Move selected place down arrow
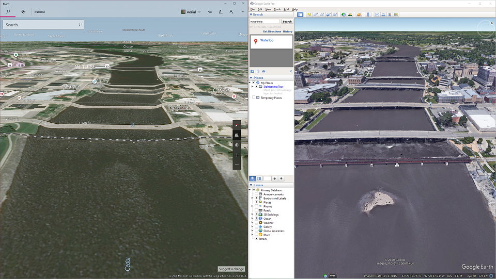Viewport: 496px width, 279px height. pos(281,178)
